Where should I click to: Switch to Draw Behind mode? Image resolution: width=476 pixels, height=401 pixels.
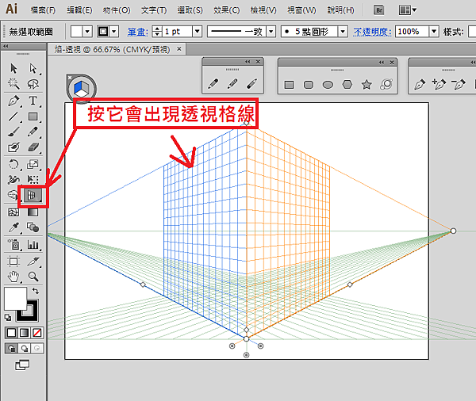pyautogui.click(x=25, y=349)
